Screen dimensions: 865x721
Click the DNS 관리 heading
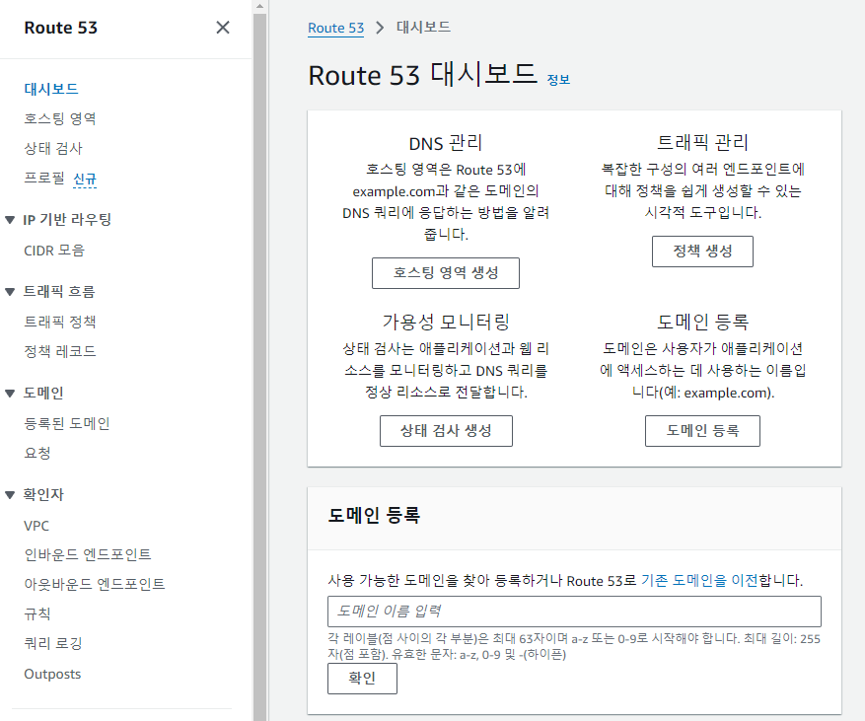pos(446,143)
